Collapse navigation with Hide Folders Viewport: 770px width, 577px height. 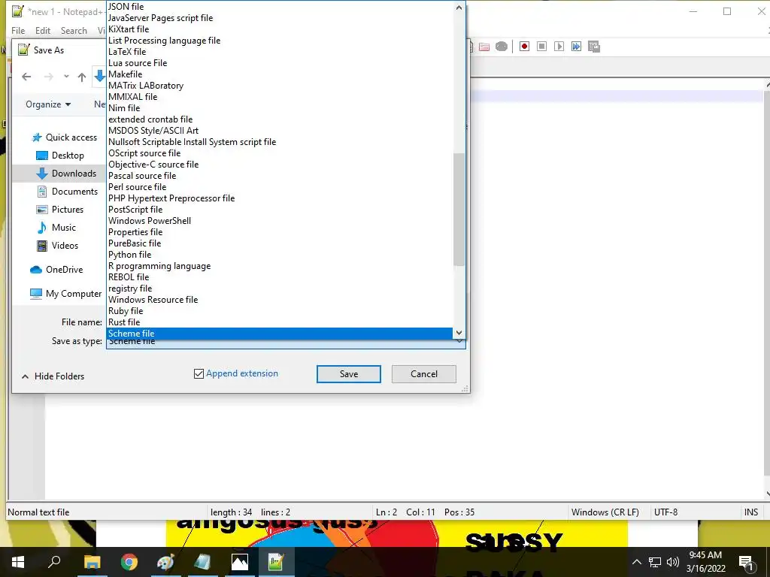53,376
